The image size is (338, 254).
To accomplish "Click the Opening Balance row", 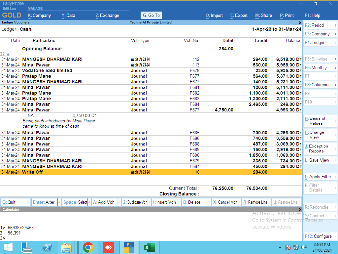I will click(x=151, y=49).
